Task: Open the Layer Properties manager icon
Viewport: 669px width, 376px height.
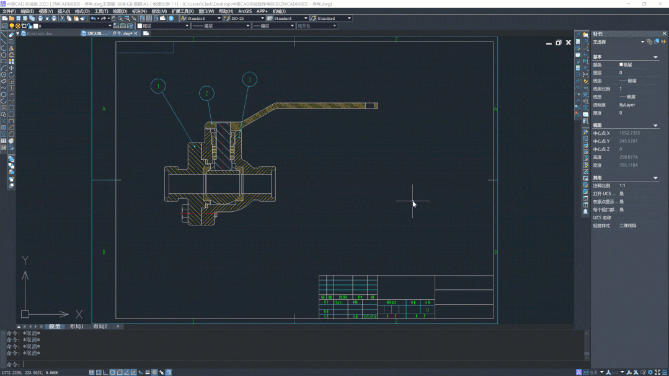Action: pos(4,26)
